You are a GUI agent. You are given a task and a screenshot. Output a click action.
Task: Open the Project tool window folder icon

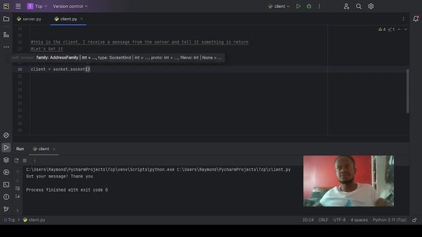point(6,19)
